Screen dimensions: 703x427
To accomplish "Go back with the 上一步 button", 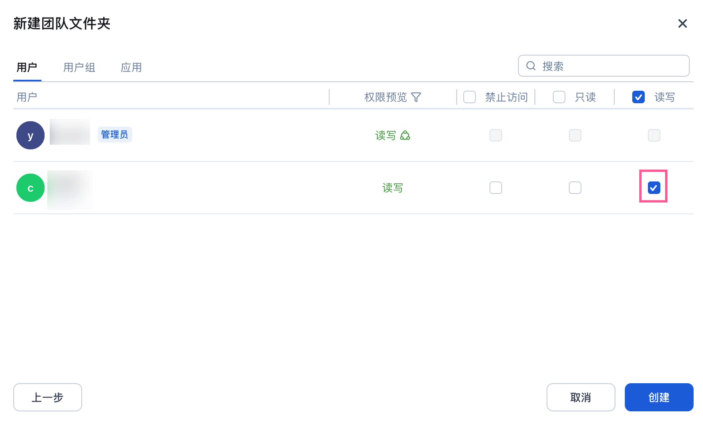I will (x=47, y=397).
